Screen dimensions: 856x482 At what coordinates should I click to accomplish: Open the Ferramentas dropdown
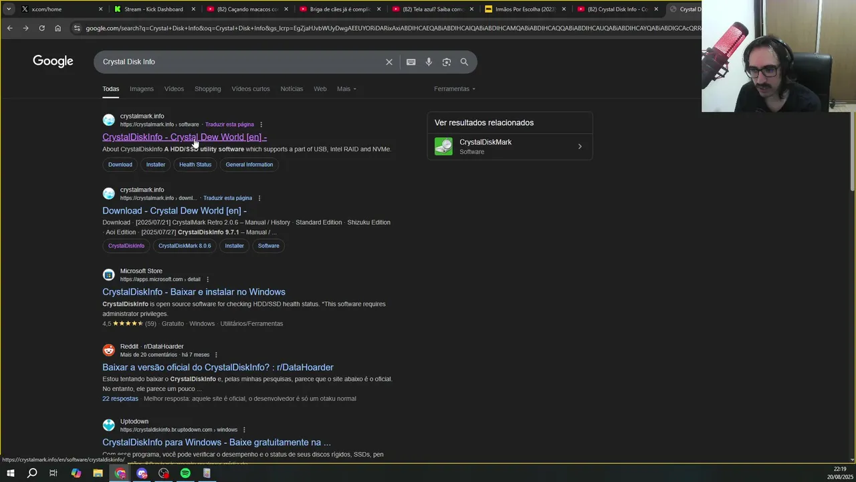click(x=455, y=88)
